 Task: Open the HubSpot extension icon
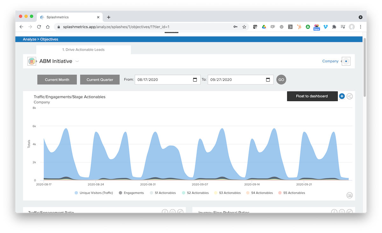coord(299,27)
